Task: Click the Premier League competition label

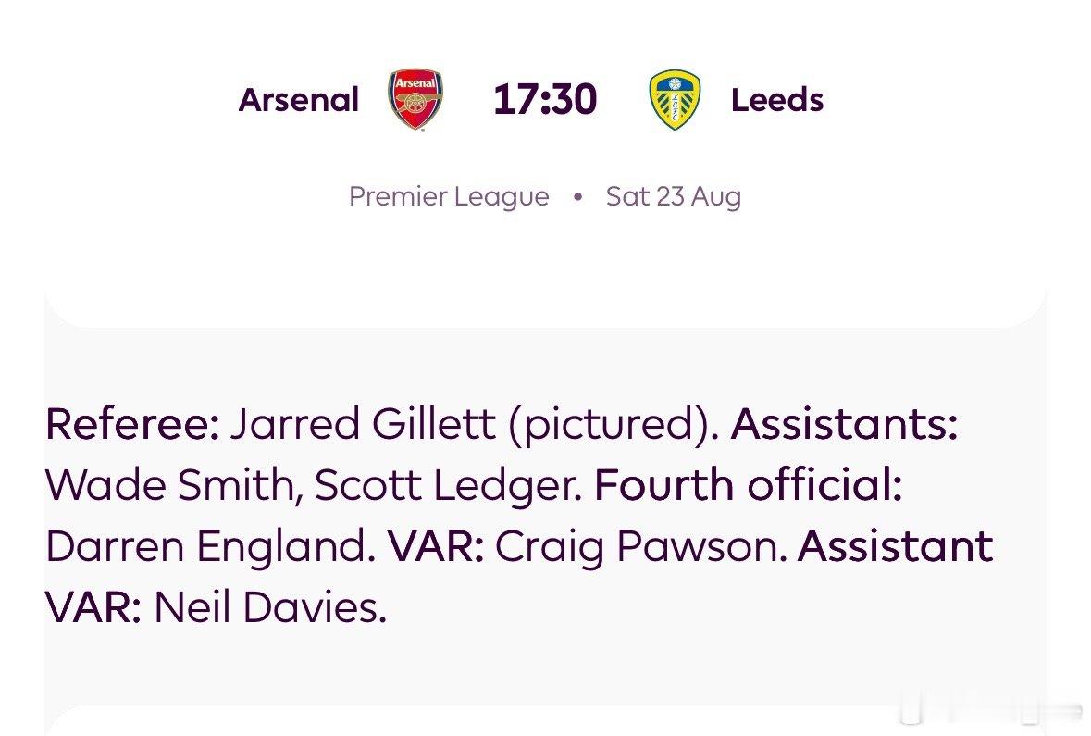Action: pos(449,196)
